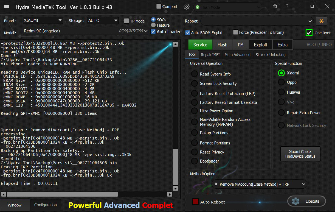Image resolution: width=335 pixels, height=212 pixels.
Task: Enable the TP Mode checkbox
Action: 126,21
